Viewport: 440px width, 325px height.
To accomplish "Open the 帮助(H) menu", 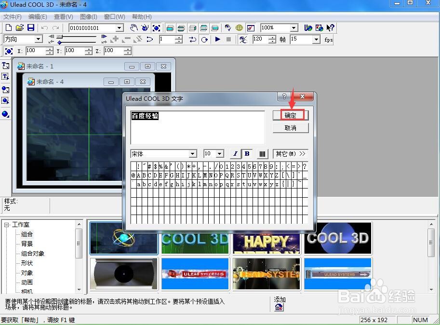I will 142,17.
